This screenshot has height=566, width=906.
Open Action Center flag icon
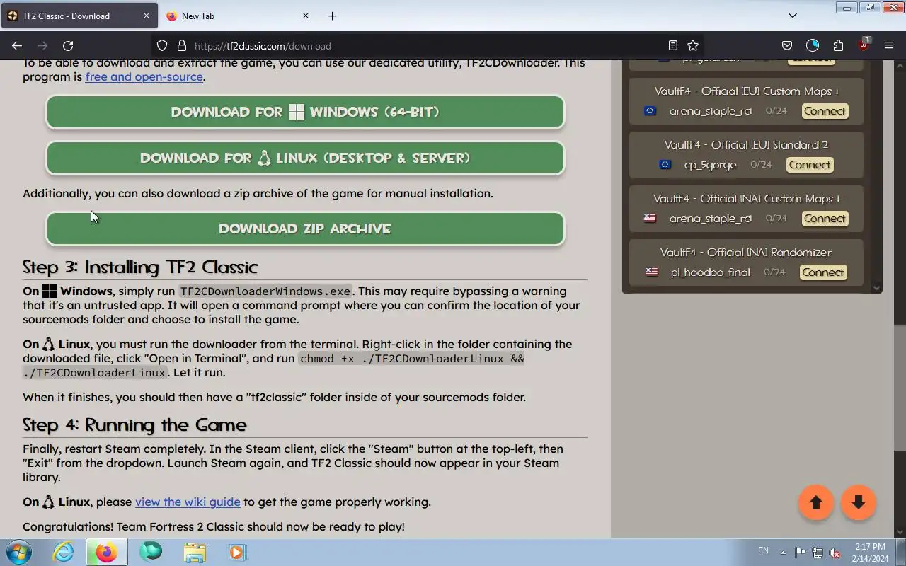800,552
